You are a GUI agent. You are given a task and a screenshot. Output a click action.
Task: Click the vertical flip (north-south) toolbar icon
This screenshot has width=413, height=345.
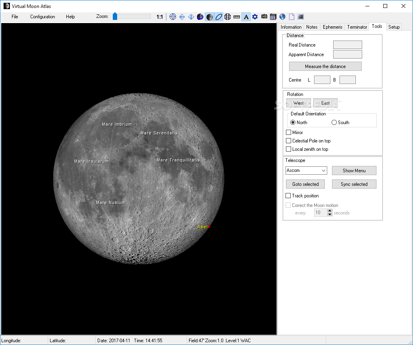(182, 17)
